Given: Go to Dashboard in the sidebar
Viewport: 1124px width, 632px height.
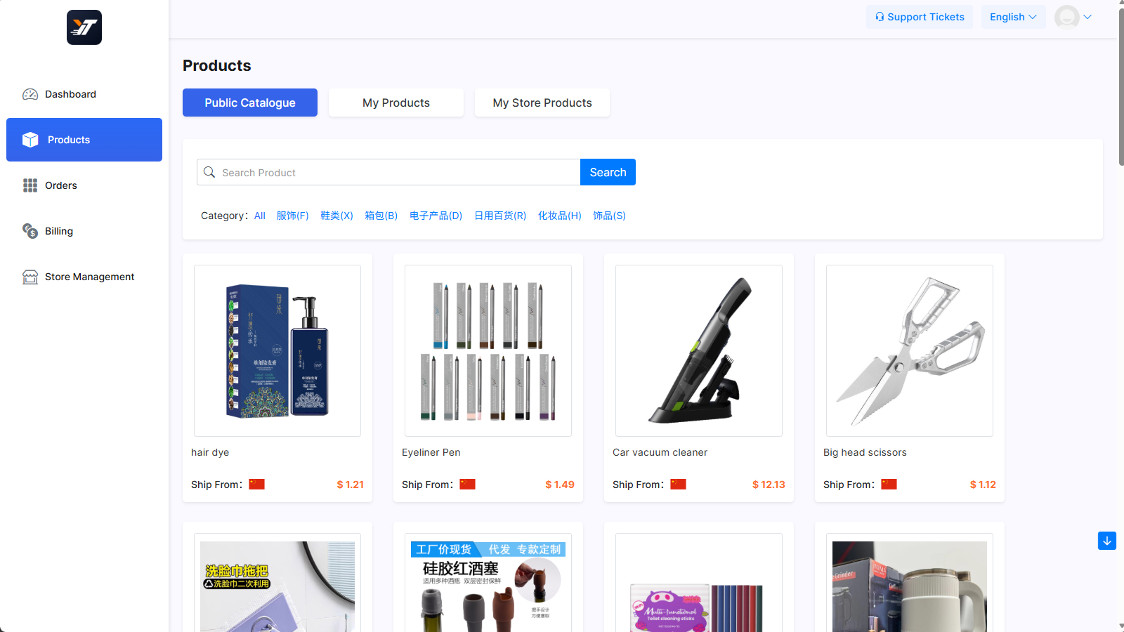Looking at the screenshot, I should [x=84, y=94].
